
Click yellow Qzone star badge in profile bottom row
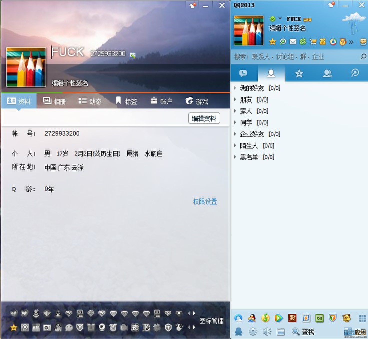[x=14, y=327]
